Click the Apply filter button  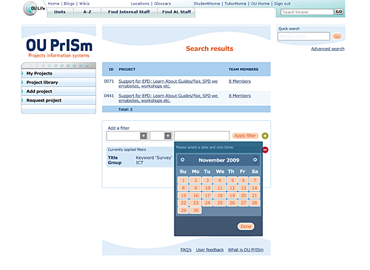coord(245,136)
